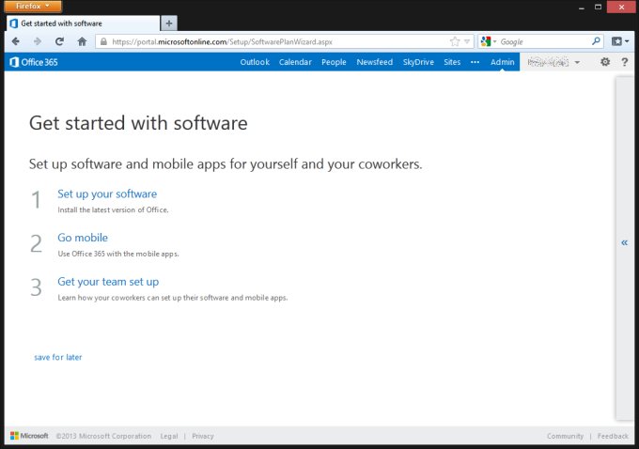The width and height of the screenshot is (639, 449).
Task: Maximize the Firefox window
Action: coord(598,7)
